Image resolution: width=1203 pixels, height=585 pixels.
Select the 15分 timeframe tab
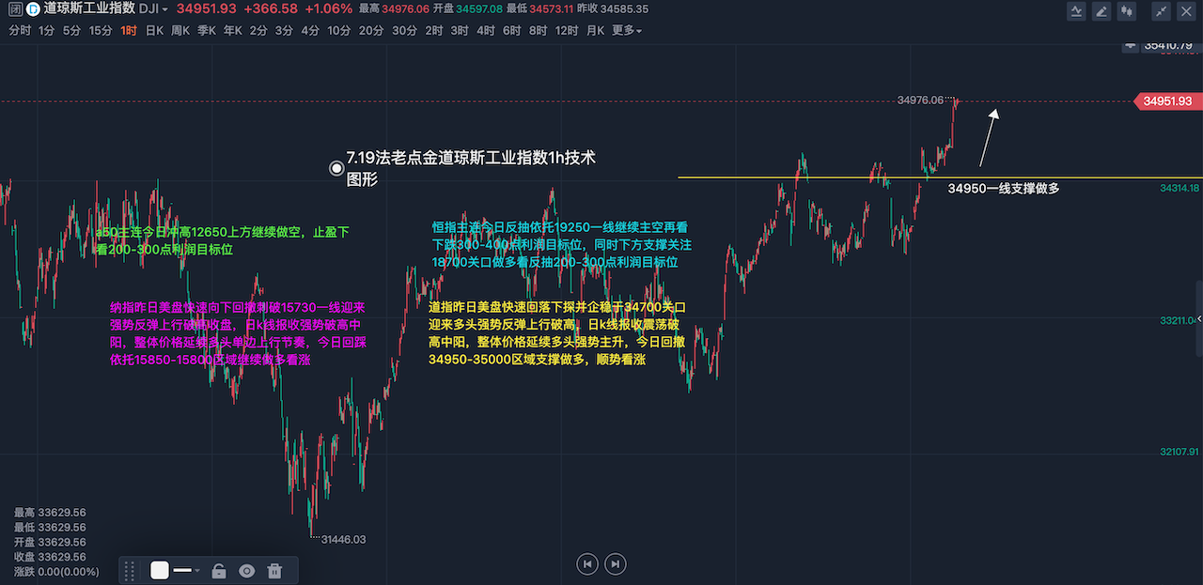coord(101,30)
